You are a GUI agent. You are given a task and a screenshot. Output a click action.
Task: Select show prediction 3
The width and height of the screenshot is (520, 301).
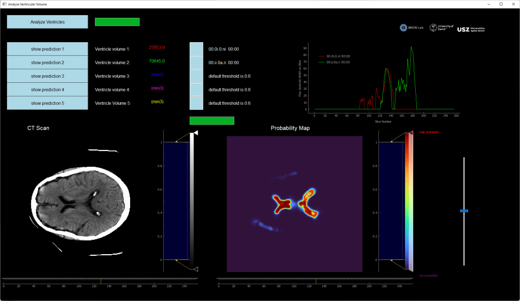(x=47, y=76)
